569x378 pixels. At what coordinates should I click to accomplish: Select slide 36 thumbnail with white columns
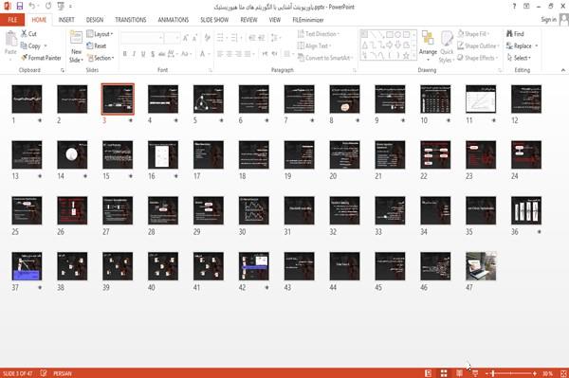526,210
